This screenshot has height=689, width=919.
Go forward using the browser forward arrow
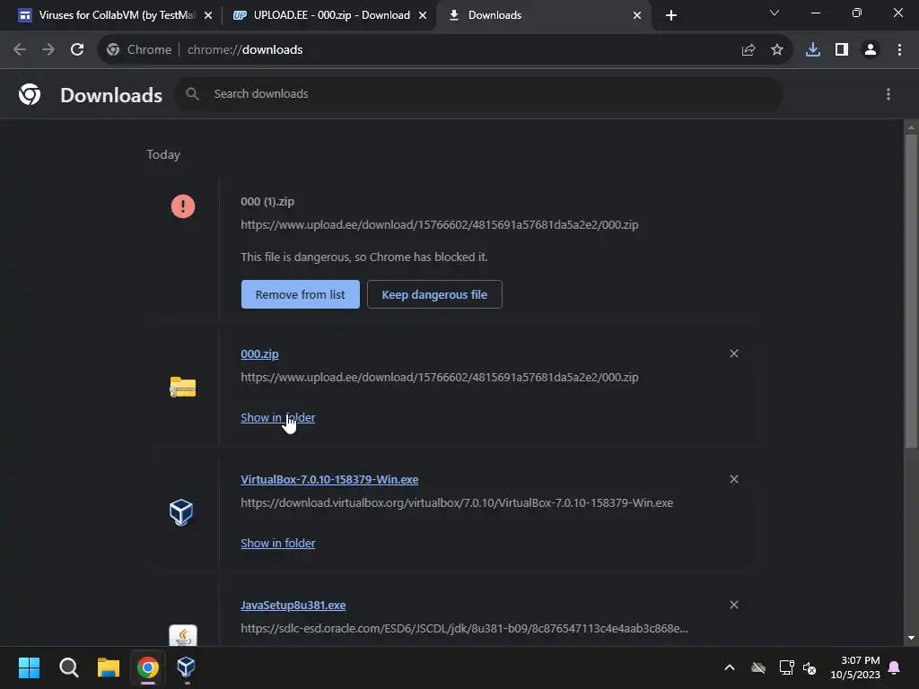pyautogui.click(x=48, y=50)
